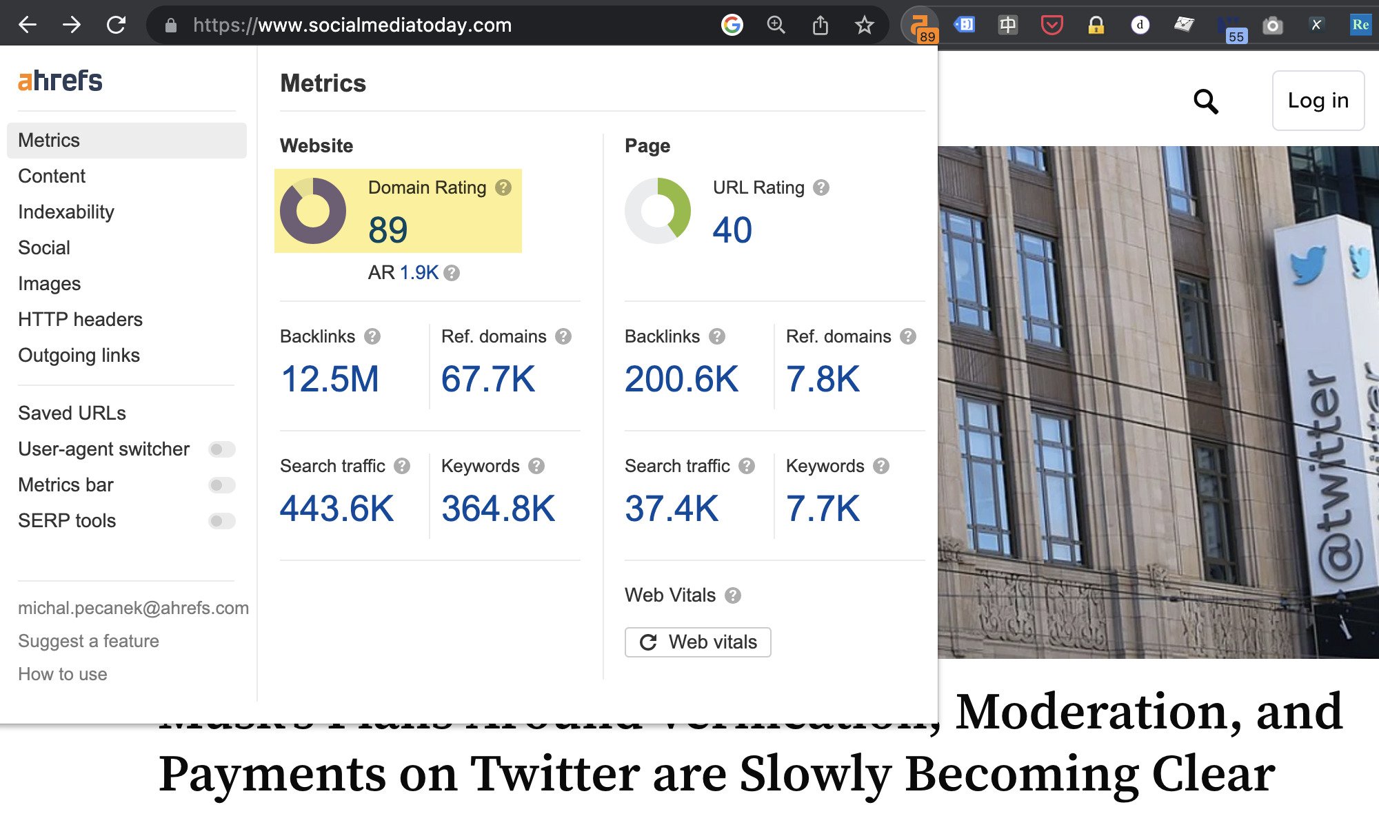
Task: Open website keywords value 364.8K
Action: [499, 509]
